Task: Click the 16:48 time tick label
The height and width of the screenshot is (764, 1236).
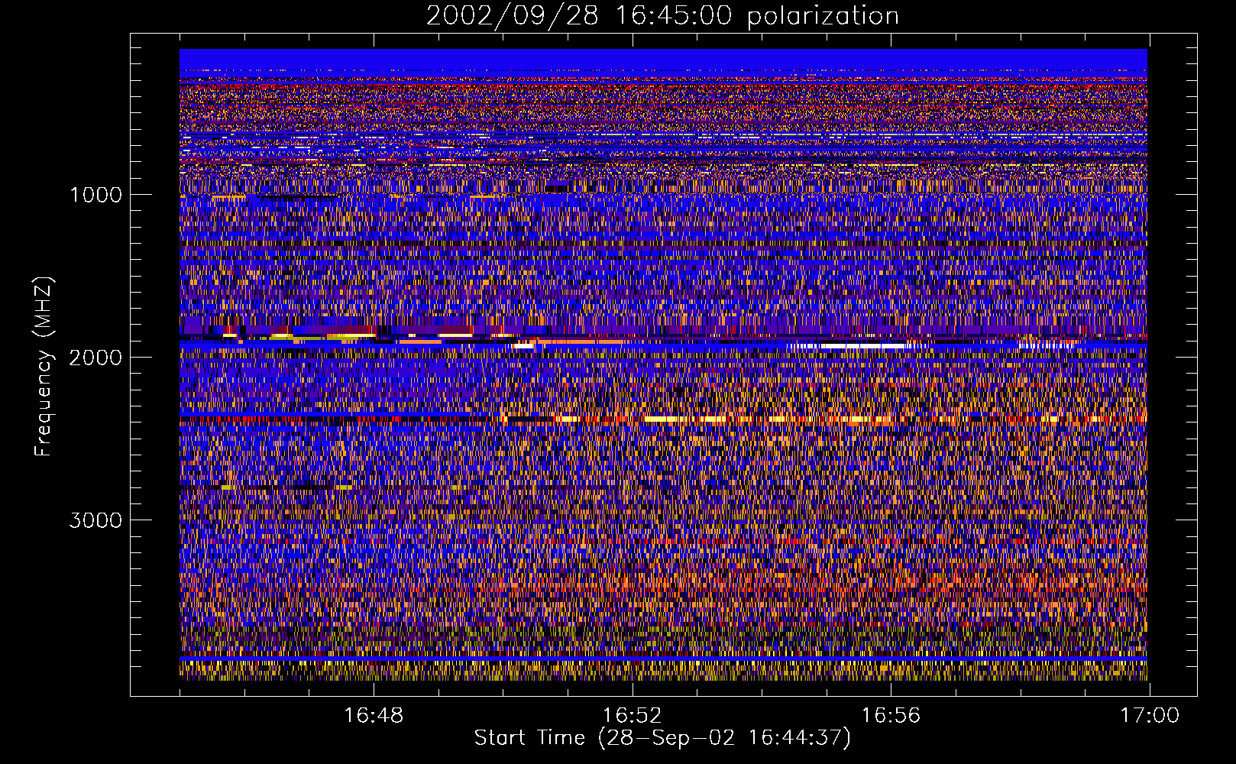Action: pyautogui.click(x=374, y=716)
